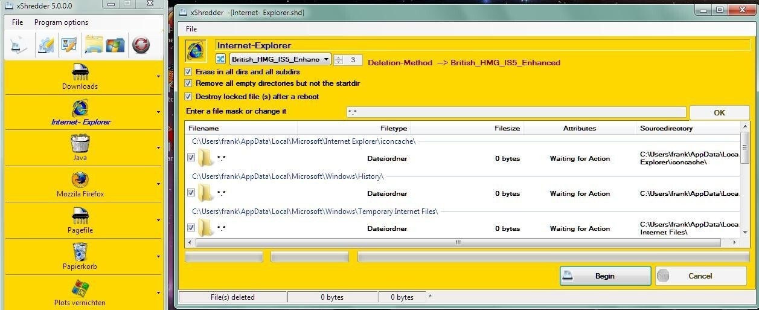This screenshot has width=759, height=310.
Task: Click the Begin button
Action: (605, 276)
